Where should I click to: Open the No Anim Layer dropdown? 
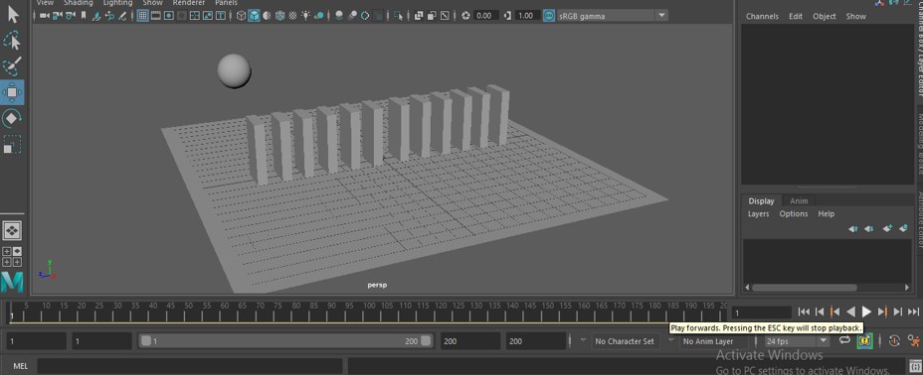pyautogui.click(x=714, y=341)
